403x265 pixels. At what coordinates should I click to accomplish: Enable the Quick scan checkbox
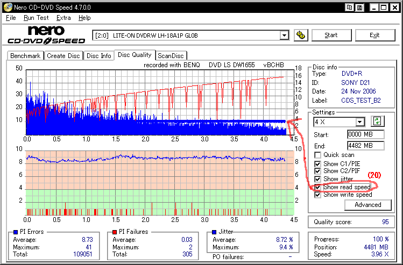pyautogui.click(x=318, y=155)
